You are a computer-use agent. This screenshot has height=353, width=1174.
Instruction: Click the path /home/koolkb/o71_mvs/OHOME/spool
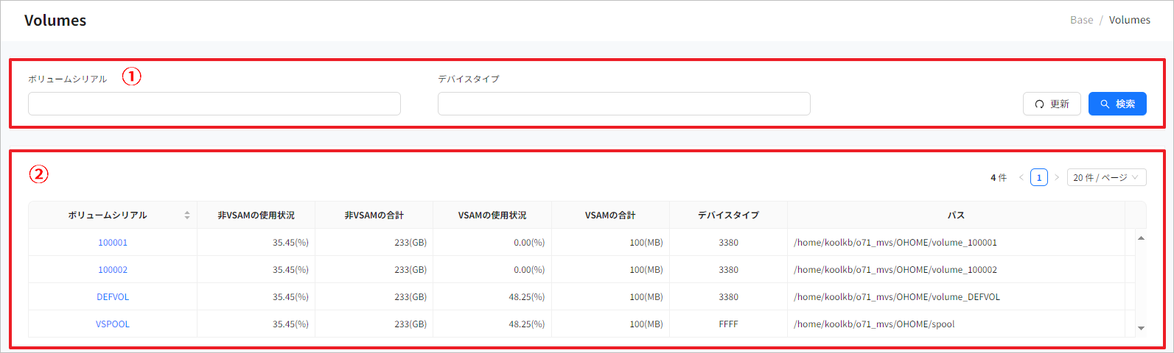coord(874,324)
